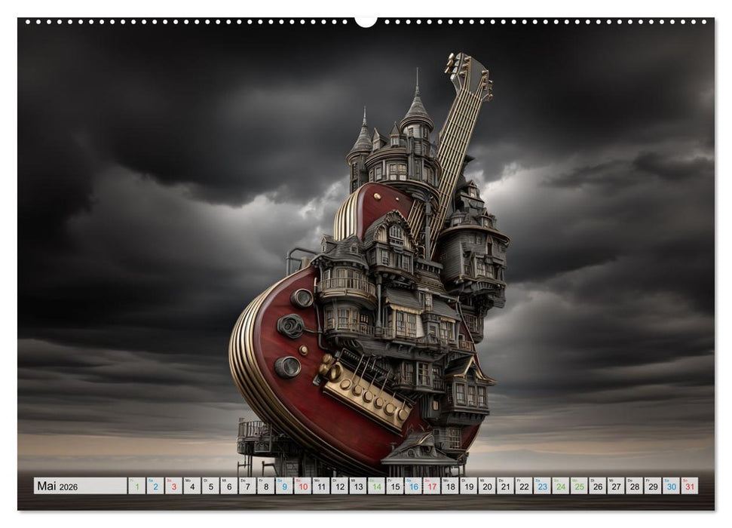Select day 10 highlighted in red
Viewport: 732px width, 528px height.
[303, 486]
